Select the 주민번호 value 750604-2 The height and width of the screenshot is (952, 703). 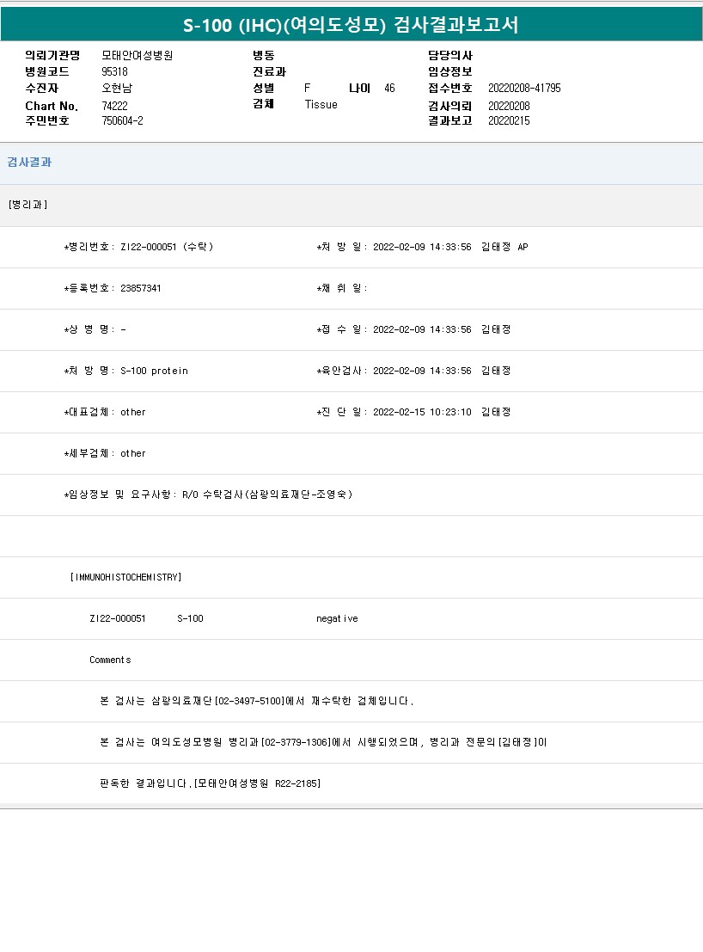[122, 121]
